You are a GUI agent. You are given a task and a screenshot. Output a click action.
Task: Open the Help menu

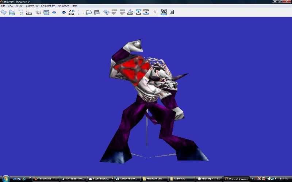pyautogui.click(x=74, y=6)
